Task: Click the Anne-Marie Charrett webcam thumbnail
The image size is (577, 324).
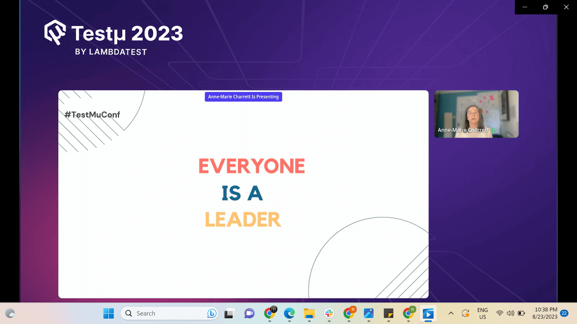Action: (476, 114)
